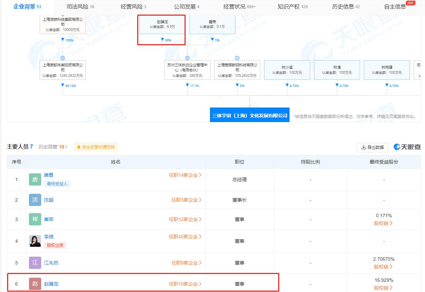This screenshot has height=292, width=425.
Task: Expand the 上海宽娱数码科技 node via plus icon
Action: [x=237, y=57]
